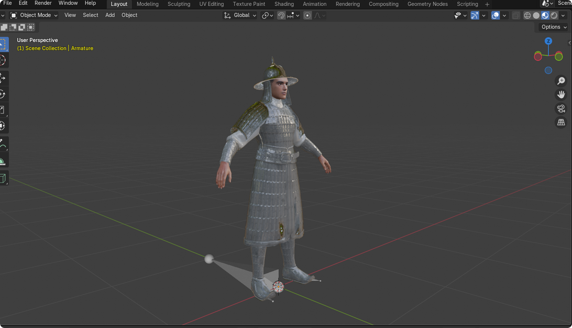Click the pan view hand icon

(561, 95)
